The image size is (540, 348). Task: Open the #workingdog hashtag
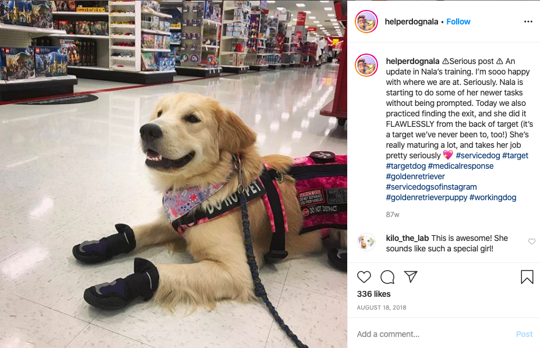[x=492, y=197]
